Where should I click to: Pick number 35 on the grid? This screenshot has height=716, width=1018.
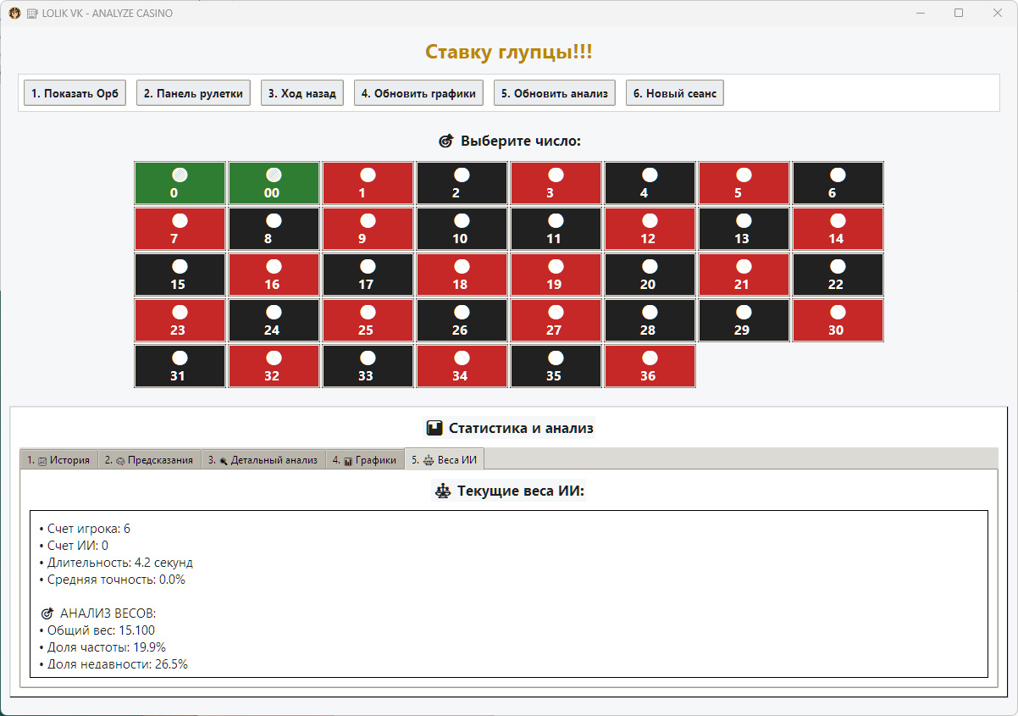tap(556, 366)
